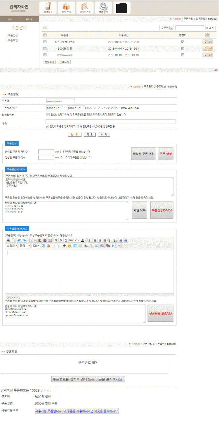The width and height of the screenshot is (219, 423).
Task: Open 쿠폰관리 from the top navigation
Action: tap(103, 7)
